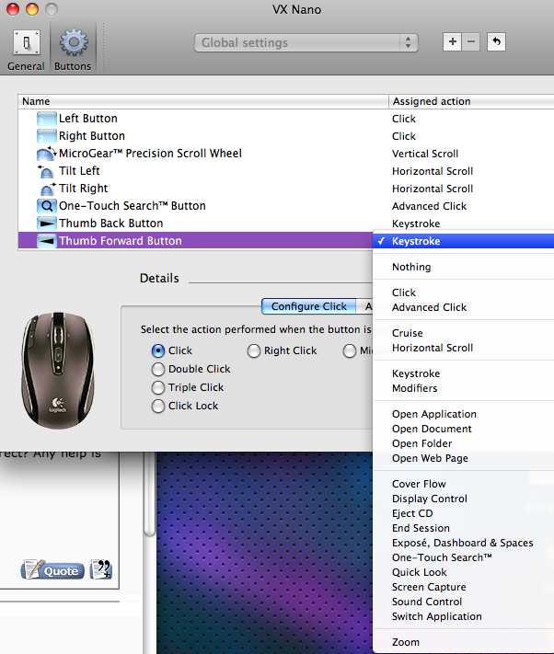Choose End Session from the menu
The image size is (554, 654).
(x=464, y=528)
